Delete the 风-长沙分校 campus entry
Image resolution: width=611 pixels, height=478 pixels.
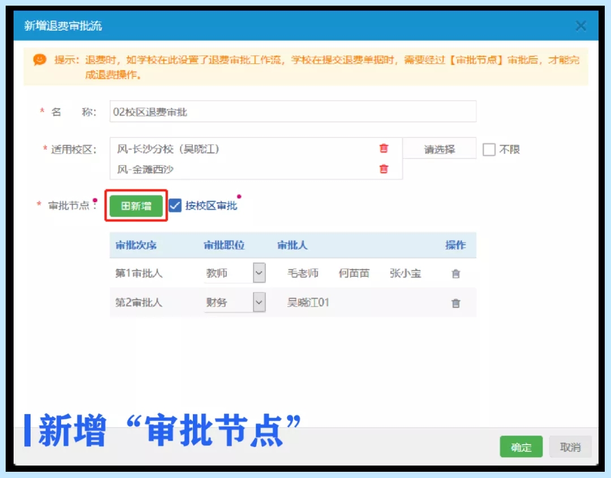click(384, 149)
